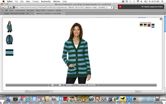Screen dimensions: 166x104
Task: Choose the first clearance color swatch
Action: tap(141, 25)
